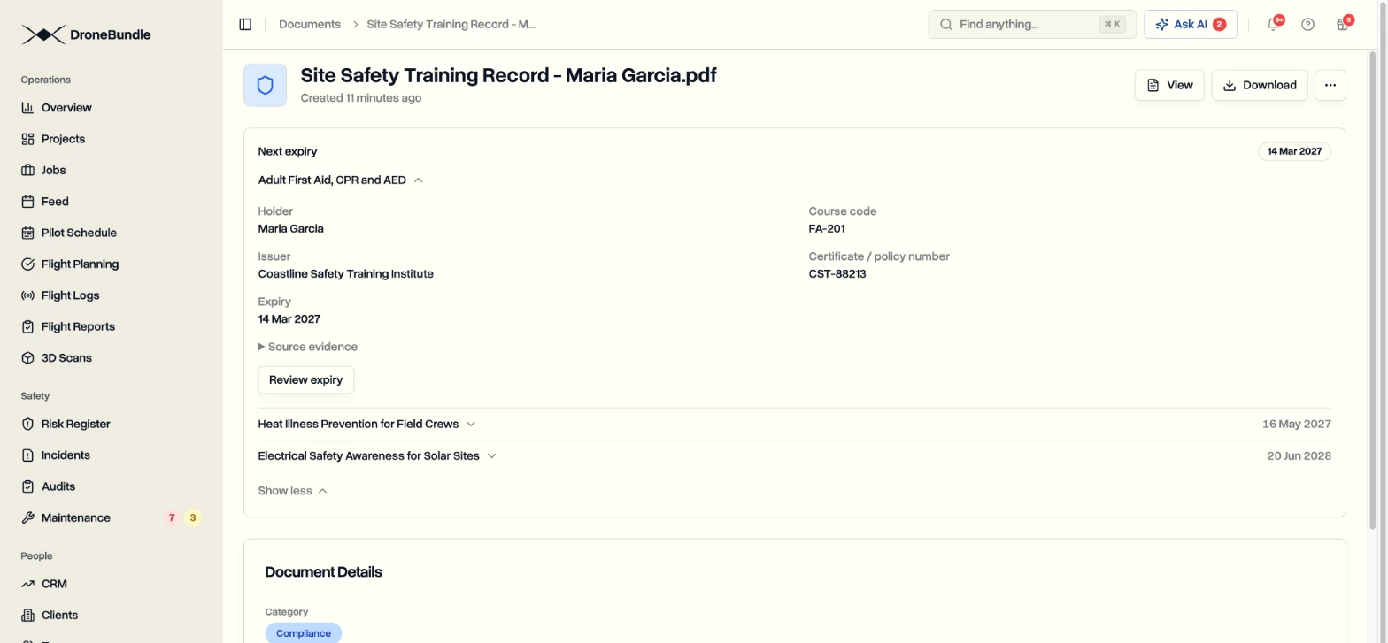Open the gift icon with badge
This screenshot has width=1388, height=643.
coord(1343,24)
